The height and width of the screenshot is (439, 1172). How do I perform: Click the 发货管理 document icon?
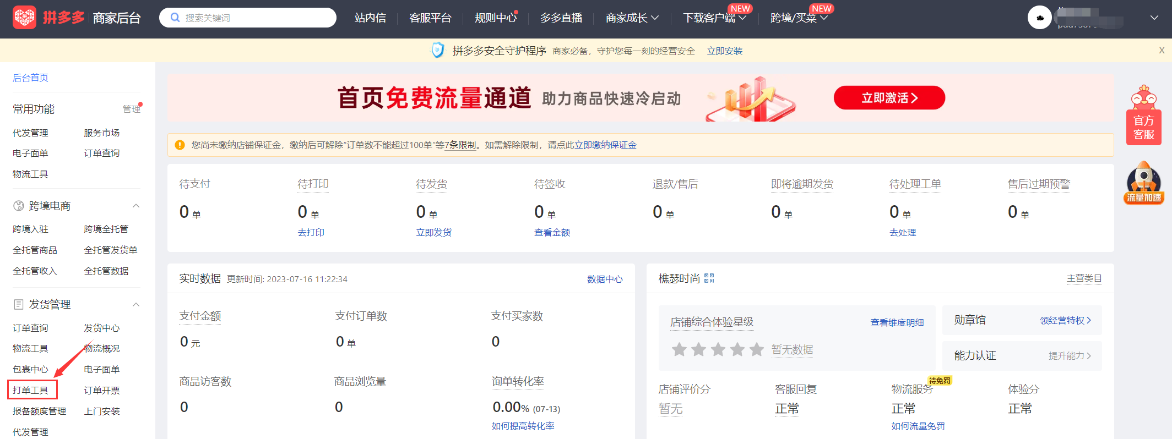point(19,304)
